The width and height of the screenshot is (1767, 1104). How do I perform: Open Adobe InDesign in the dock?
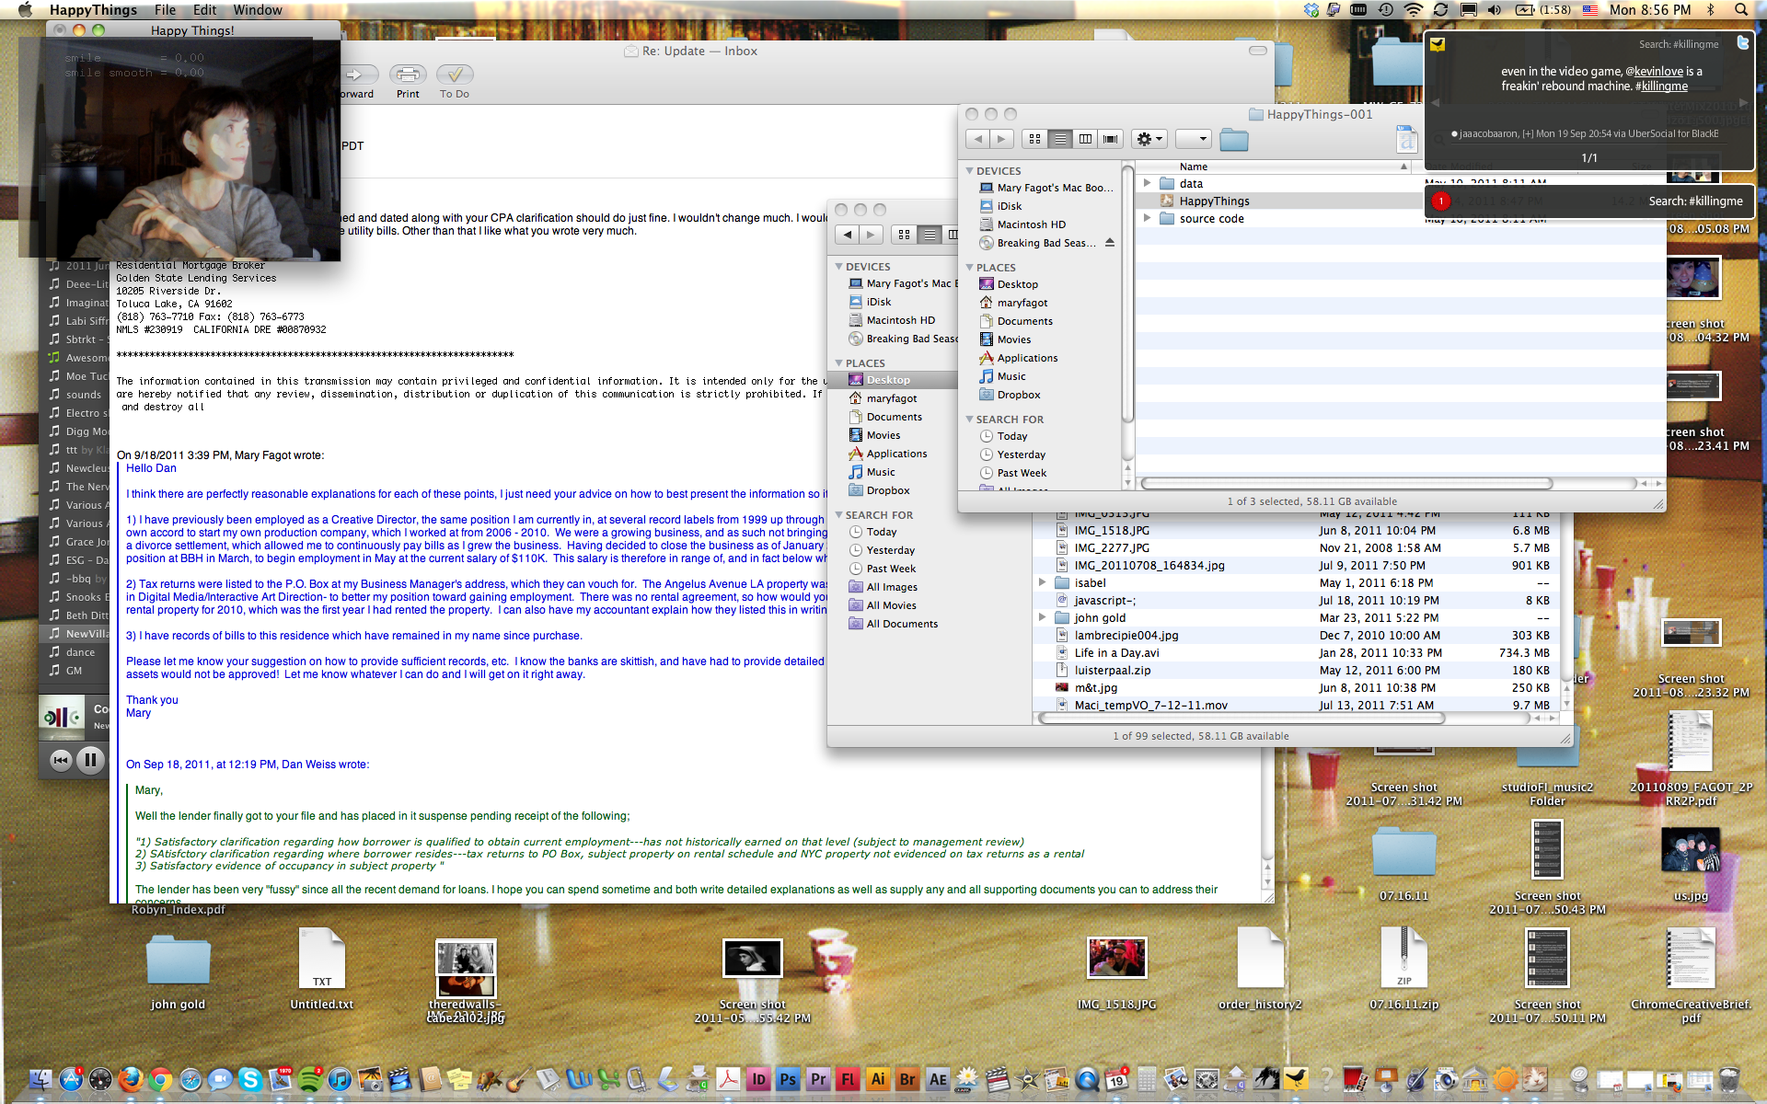click(x=758, y=1079)
